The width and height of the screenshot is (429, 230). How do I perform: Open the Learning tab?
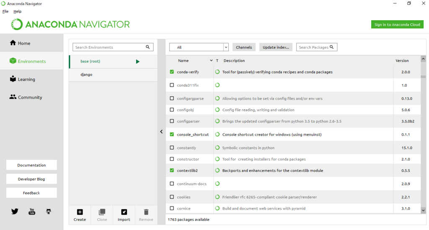32,79
